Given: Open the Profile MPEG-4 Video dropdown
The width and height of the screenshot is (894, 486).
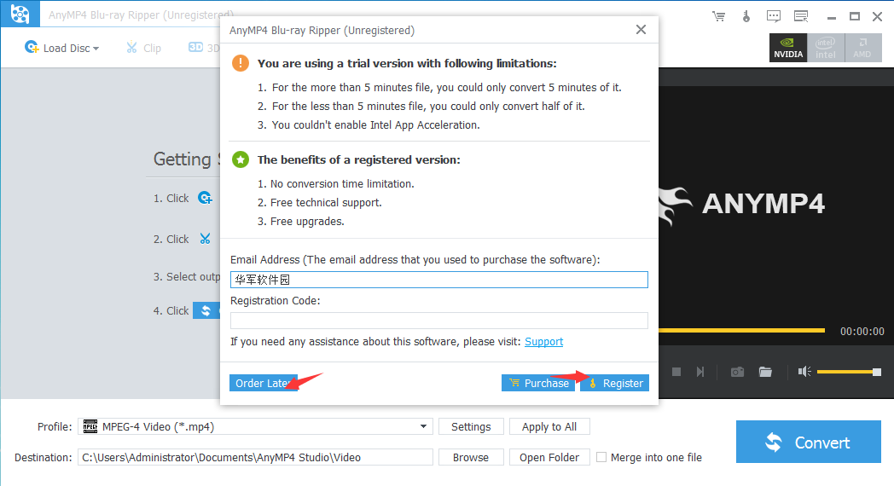Looking at the screenshot, I should coord(255,427).
